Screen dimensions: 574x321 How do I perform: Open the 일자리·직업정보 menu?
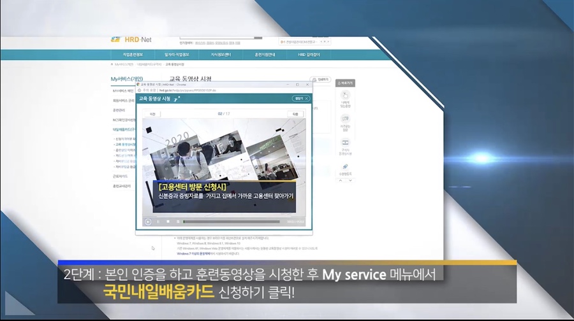[x=177, y=55]
